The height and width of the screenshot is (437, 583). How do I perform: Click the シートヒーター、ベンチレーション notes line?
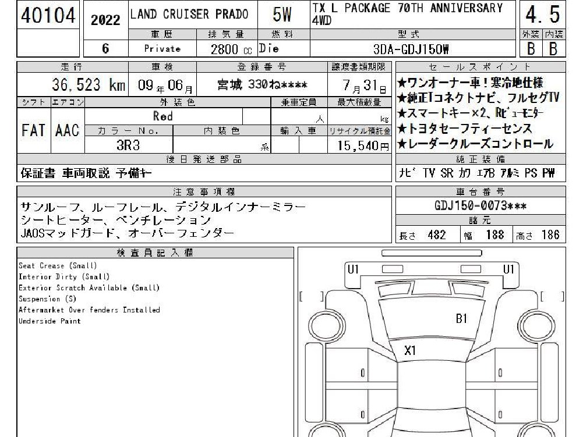pyautogui.click(x=116, y=220)
